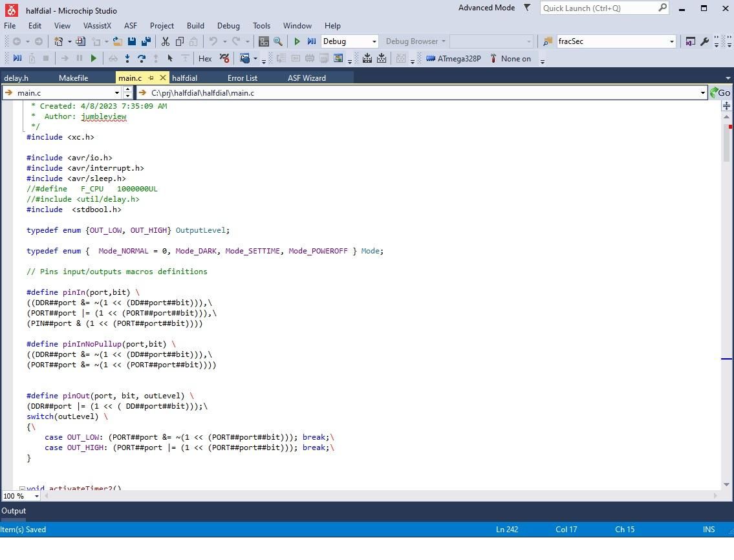Image resolution: width=734 pixels, height=560 pixels.
Task: Open the File menu
Action: tap(10, 26)
